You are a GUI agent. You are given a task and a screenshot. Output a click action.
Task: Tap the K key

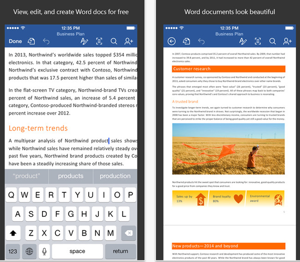click(x=111, y=214)
